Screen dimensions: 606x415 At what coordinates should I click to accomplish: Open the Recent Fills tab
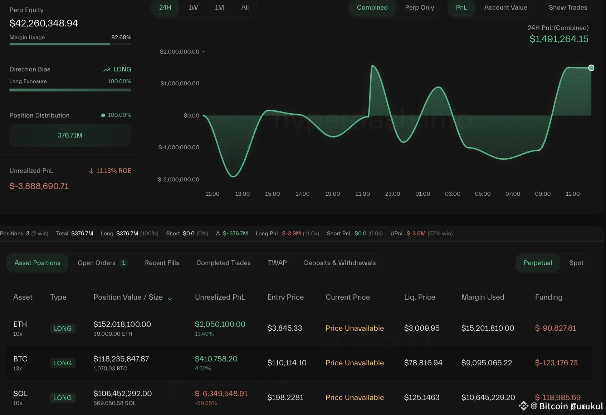162,263
